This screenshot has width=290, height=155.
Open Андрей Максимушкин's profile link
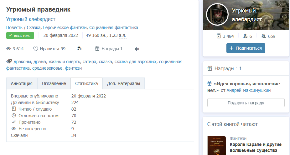(x=249, y=90)
